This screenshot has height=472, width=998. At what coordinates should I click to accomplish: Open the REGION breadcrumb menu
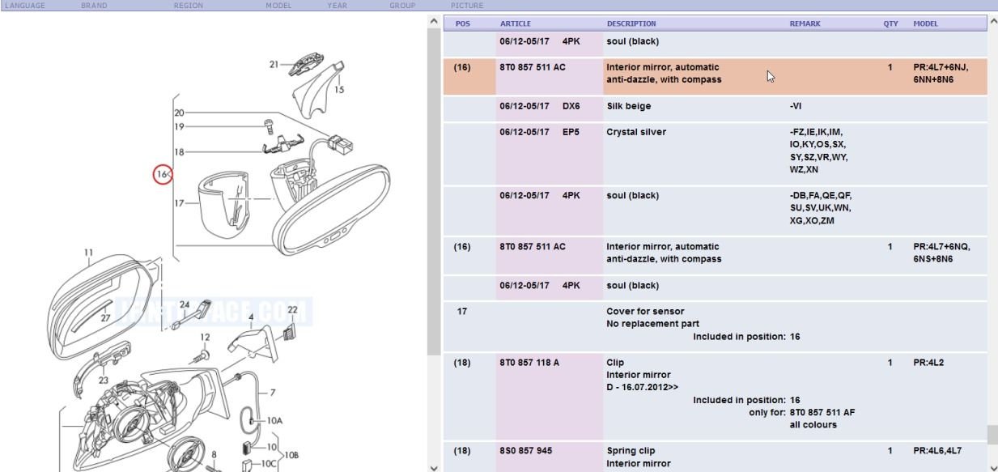(x=188, y=6)
